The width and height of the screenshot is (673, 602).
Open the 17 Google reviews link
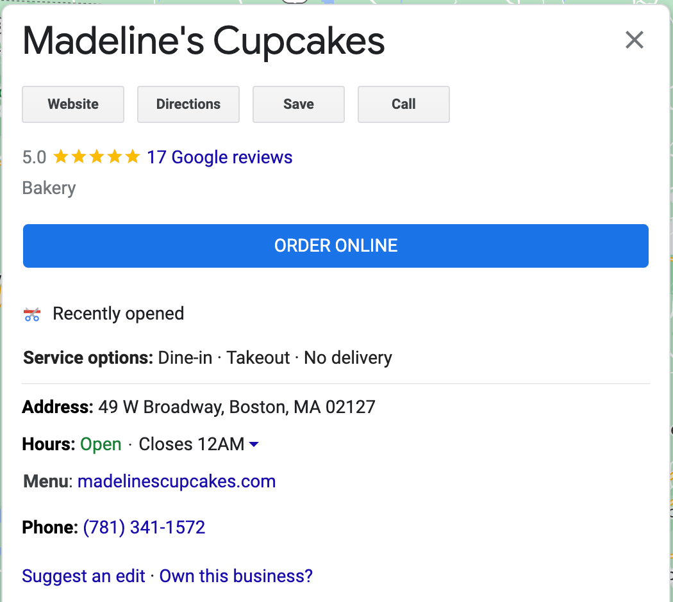coord(219,158)
